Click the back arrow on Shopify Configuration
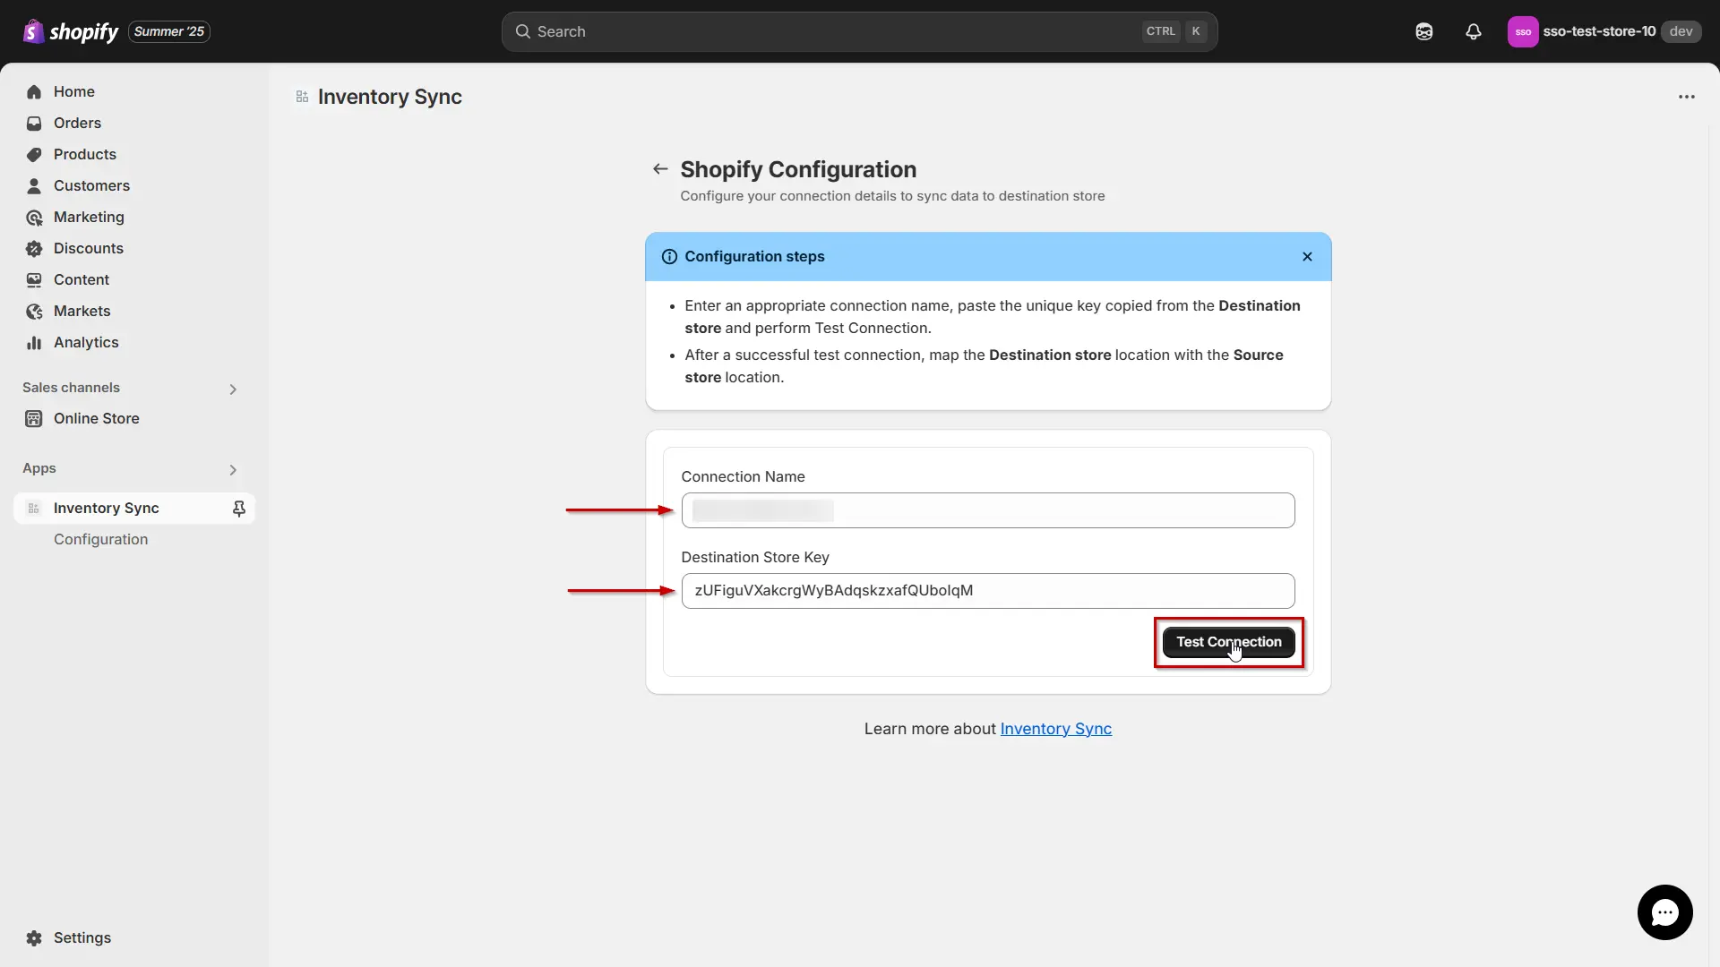This screenshot has width=1720, height=967. tap(660, 169)
